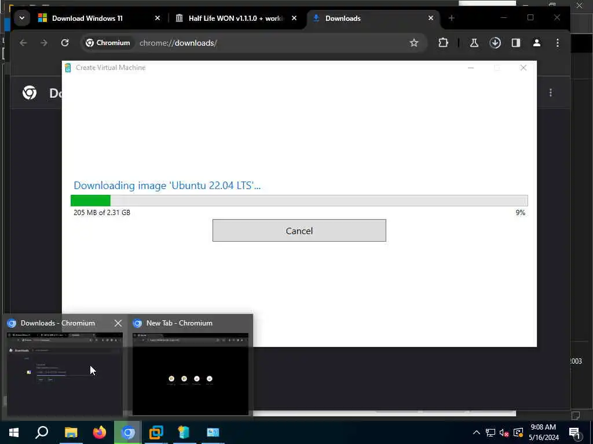
Task: Click the security and maintenance tray icon
Action: click(x=518, y=432)
